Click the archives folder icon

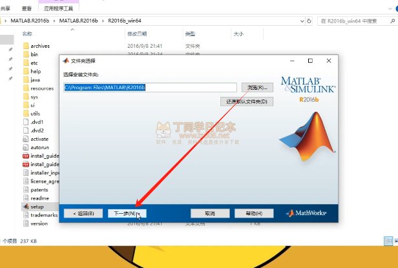coord(26,46)
